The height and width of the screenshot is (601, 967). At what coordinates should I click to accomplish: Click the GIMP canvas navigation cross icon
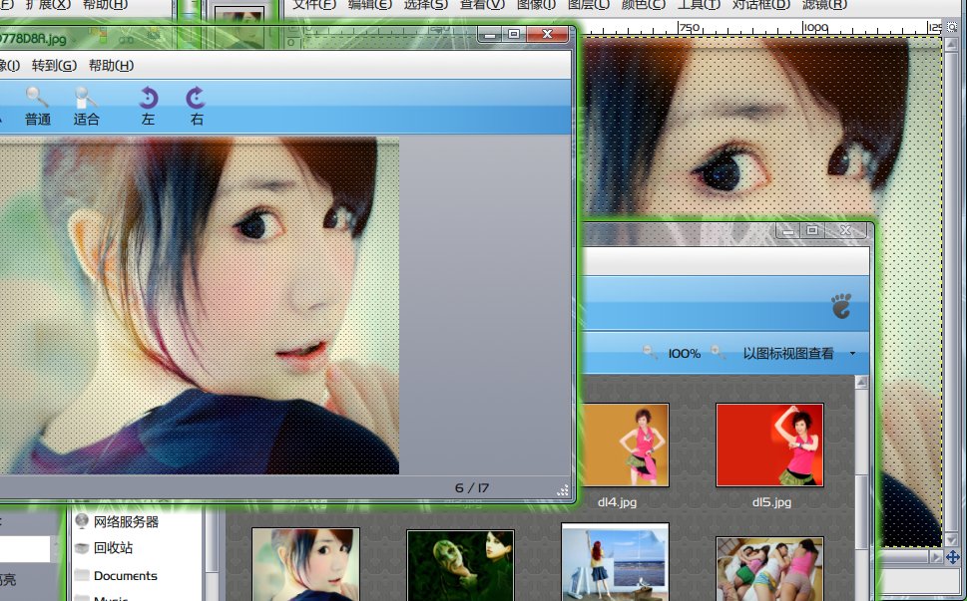point(952,557)
